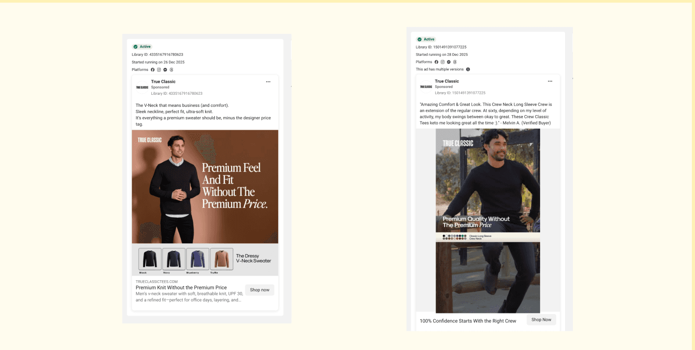Open the three-dot menu on the second ad
695x350 pixels.
pos(550,81)
